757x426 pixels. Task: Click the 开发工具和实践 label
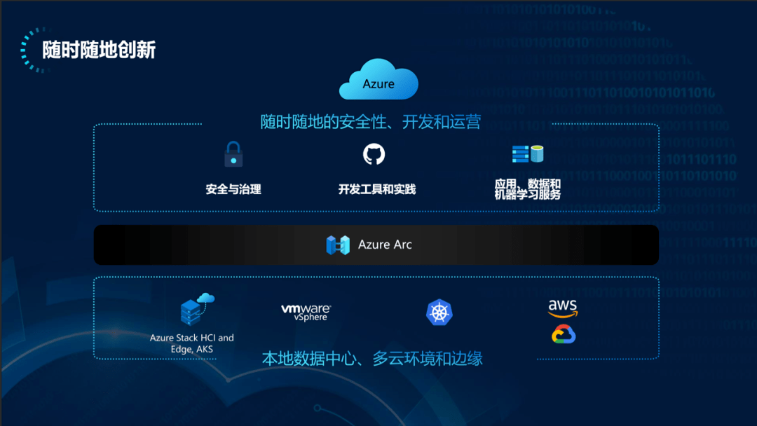point(377,189)
